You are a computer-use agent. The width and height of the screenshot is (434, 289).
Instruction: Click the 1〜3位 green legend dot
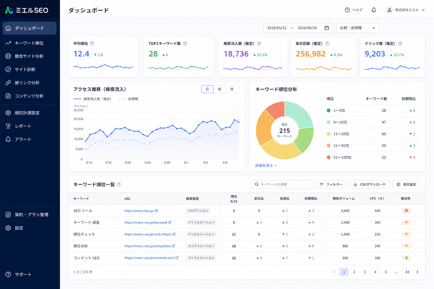click(x=329, y=110)
